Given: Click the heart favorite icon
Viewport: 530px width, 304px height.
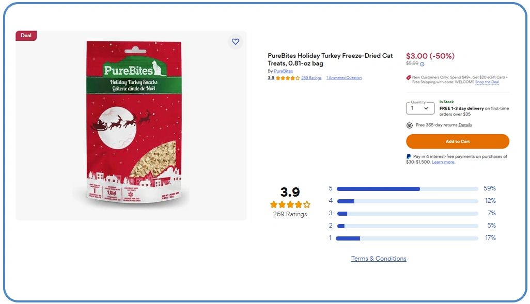Looking at the screenshot, I should tap(236, 42).
